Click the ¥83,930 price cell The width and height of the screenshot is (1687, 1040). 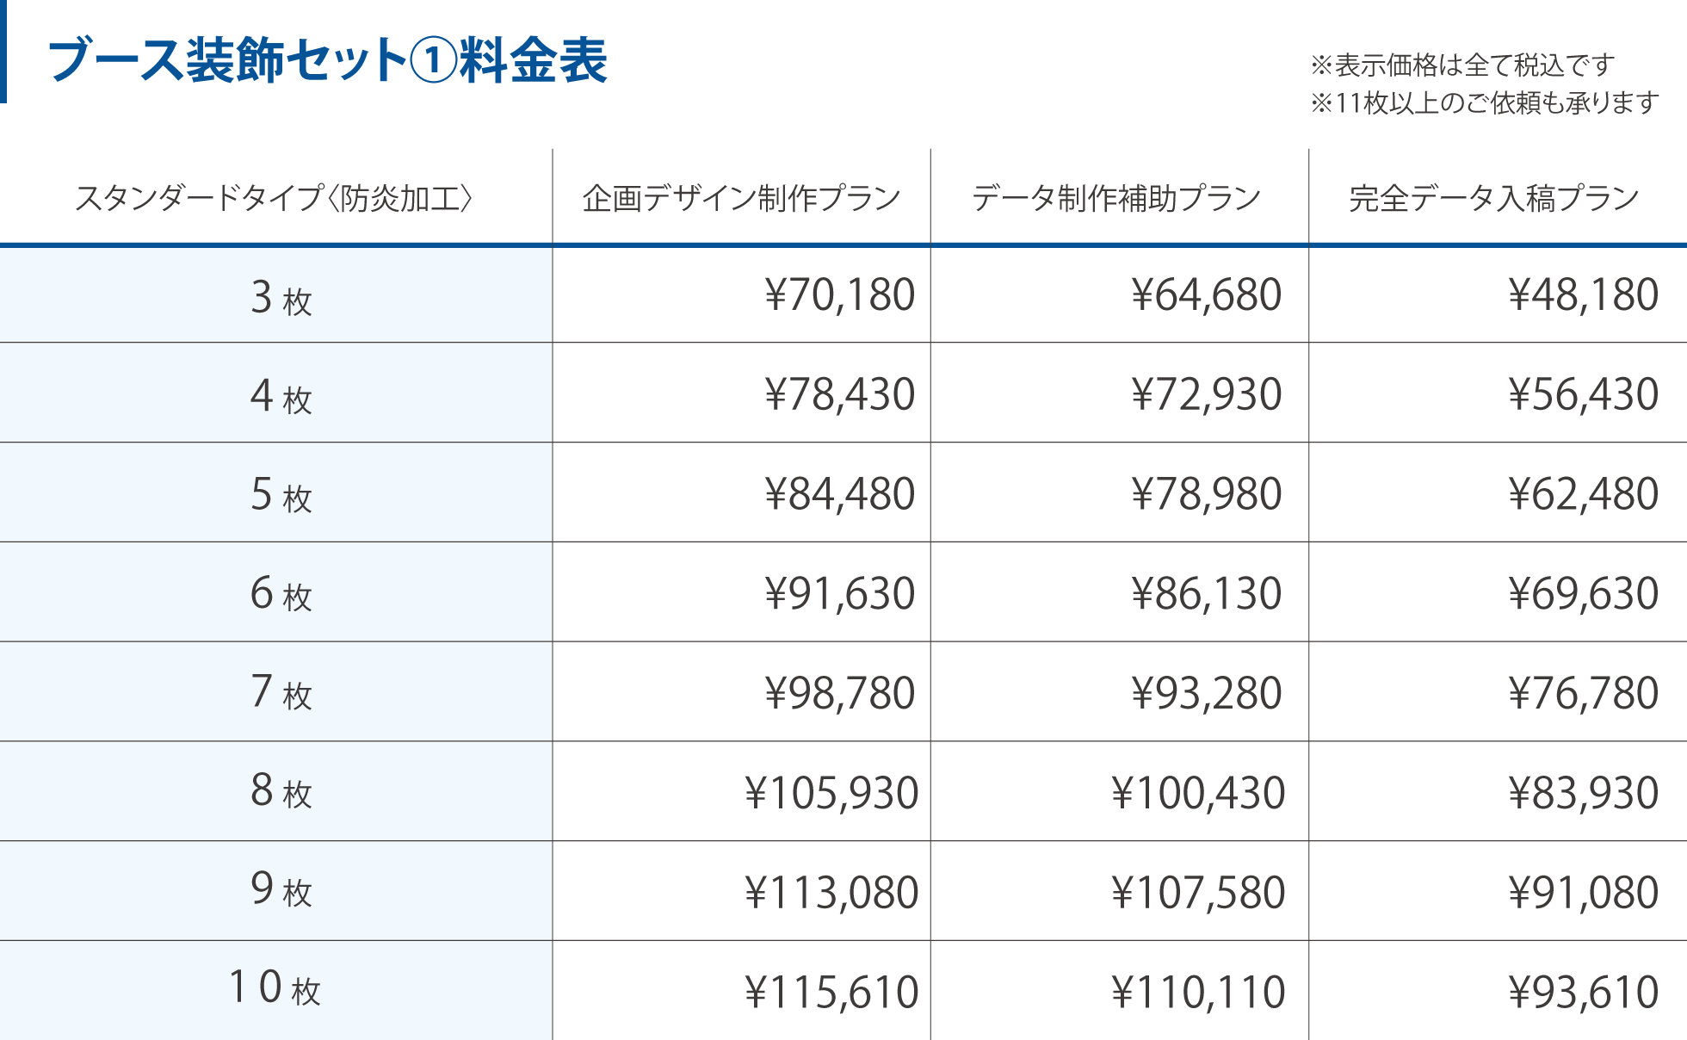coord(1583,793)
